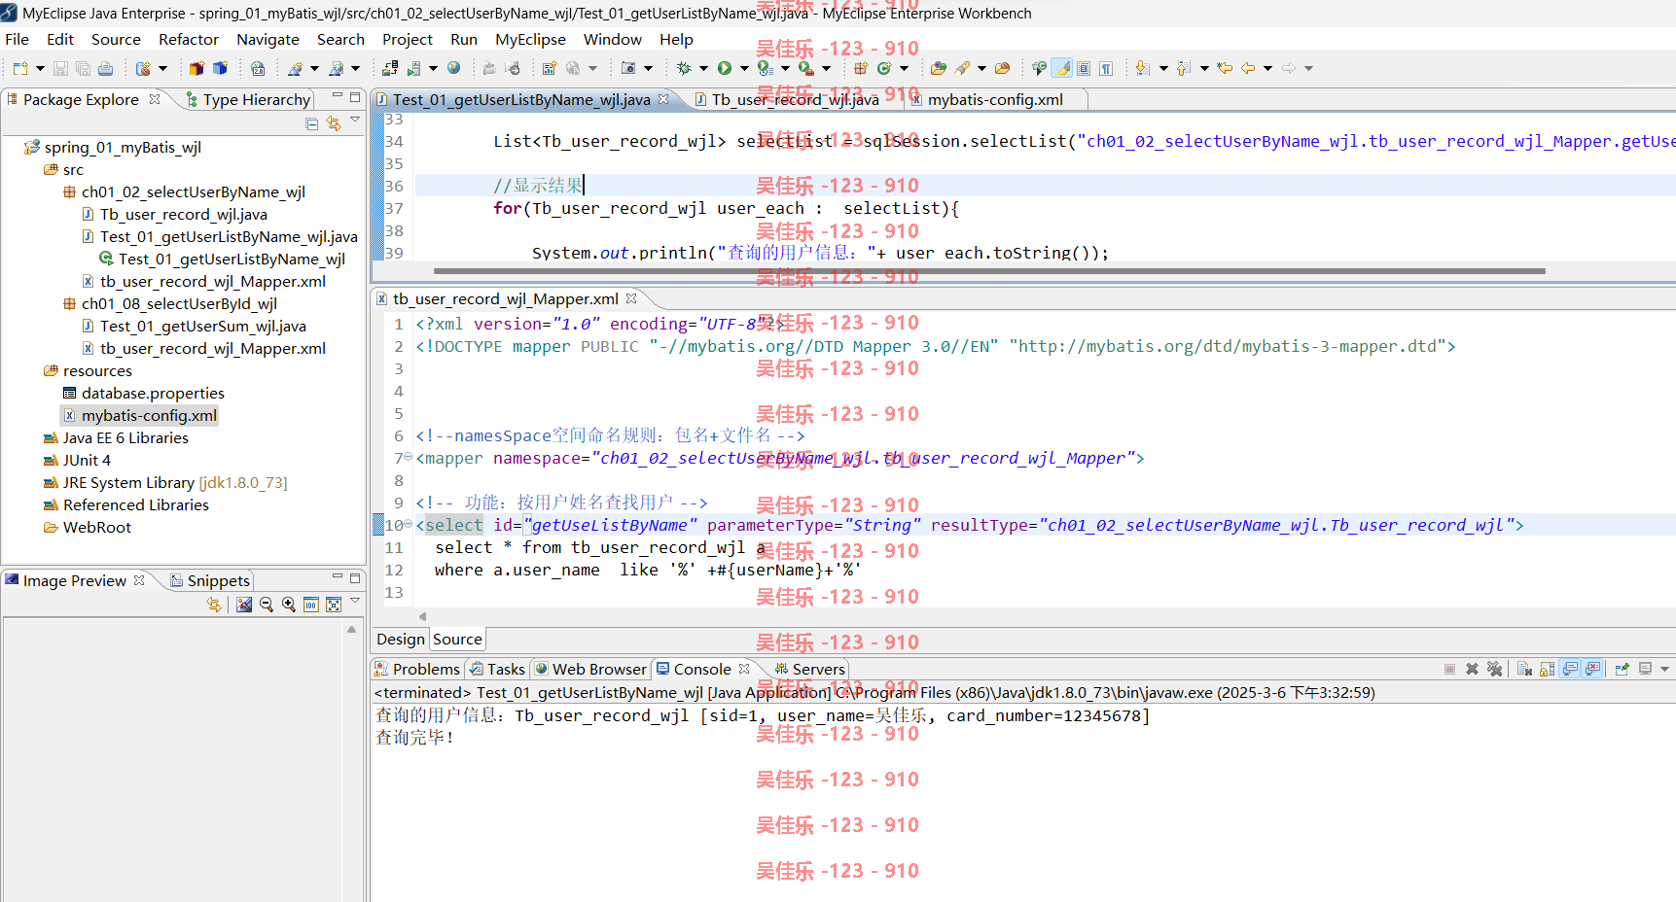
Task: Open the Problems view tab
Action: pos(416,669)
